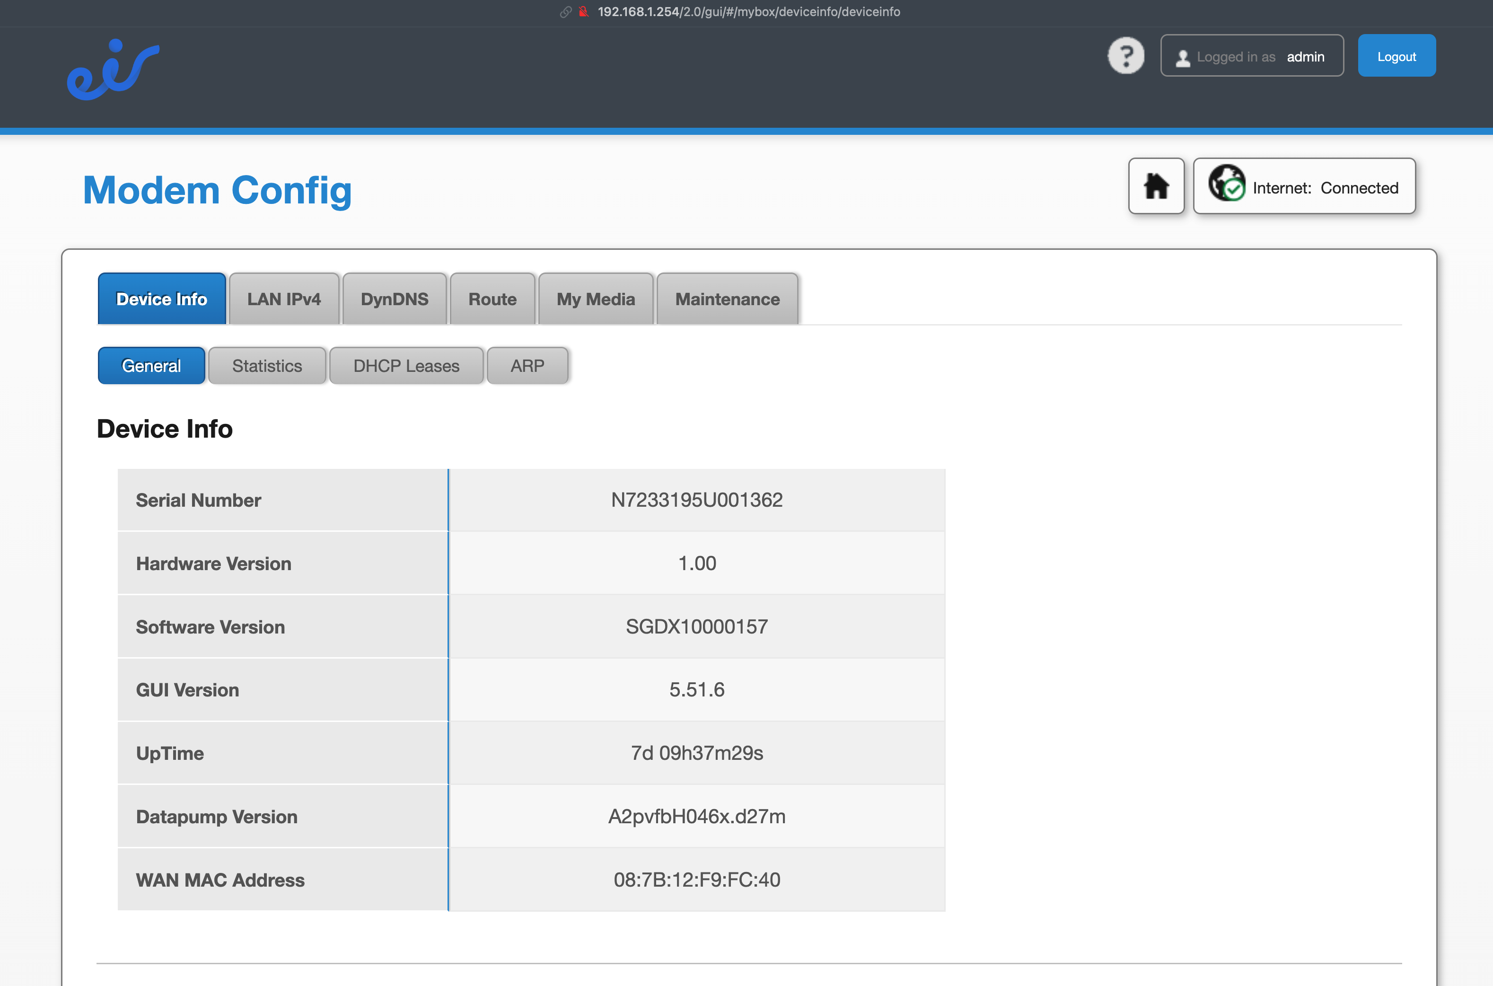Click the muted notification icon in address bar
The width and height of the screenshot is (1493, 986).
[x=583, y=12]
